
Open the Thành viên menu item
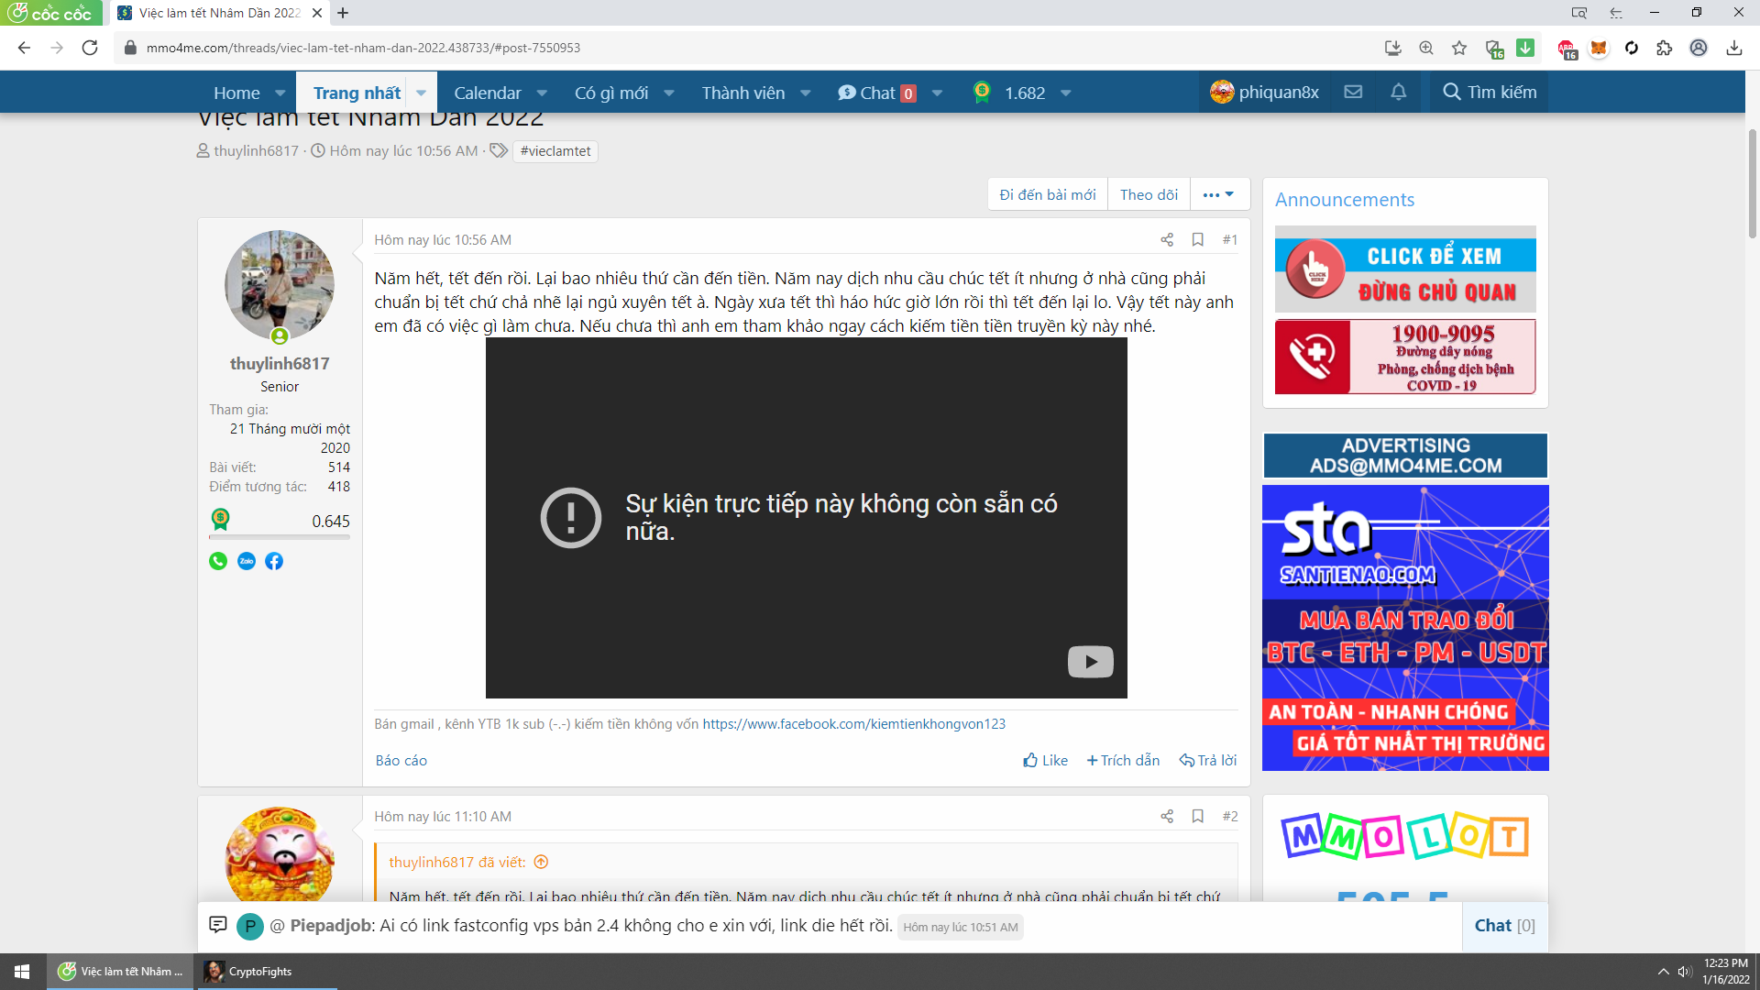pyautogui.click(x=742, y=93)
